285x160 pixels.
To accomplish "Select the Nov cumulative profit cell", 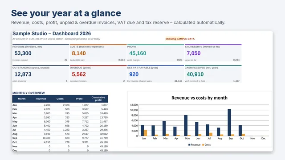I will point(104,146).
